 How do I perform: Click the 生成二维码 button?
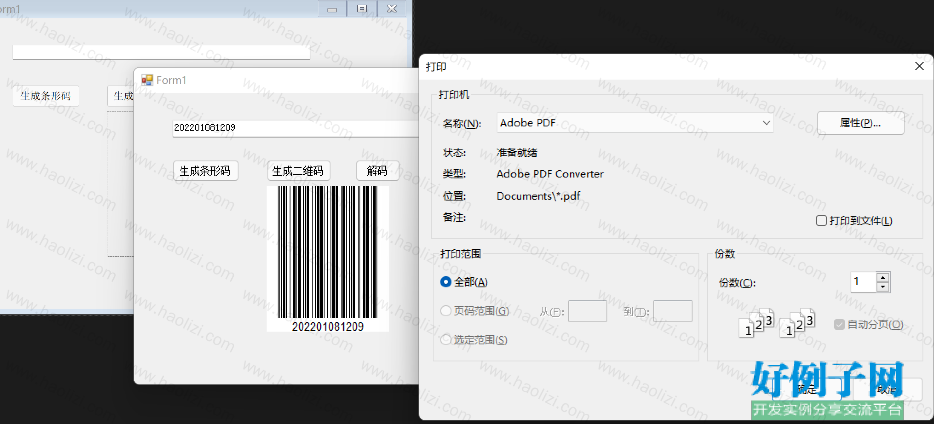coord(298,171)
